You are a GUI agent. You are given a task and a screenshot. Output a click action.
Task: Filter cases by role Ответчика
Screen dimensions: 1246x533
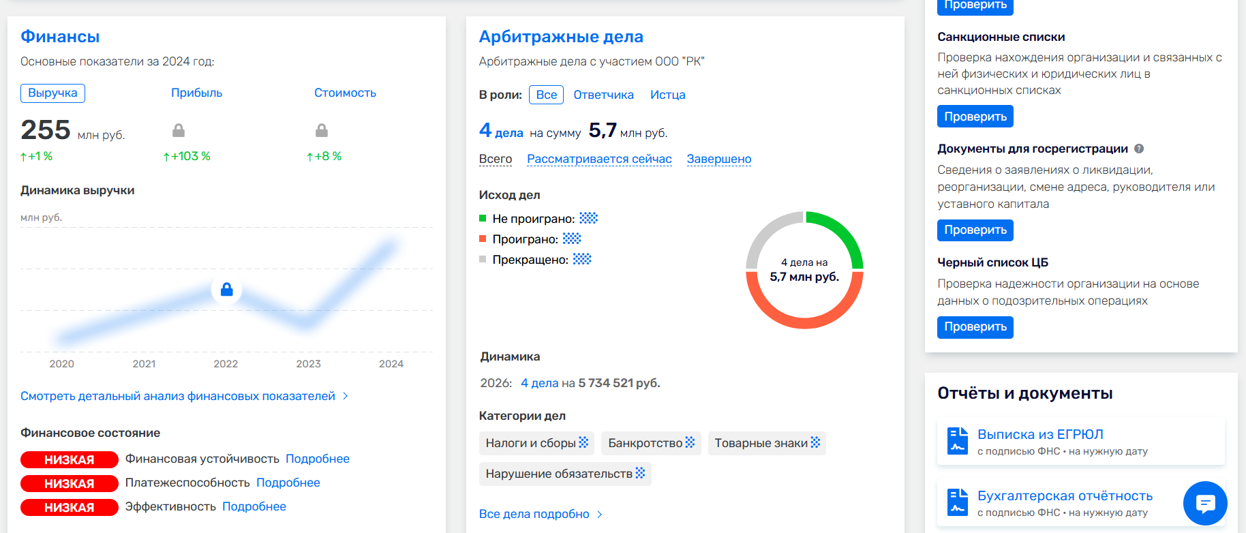tap(603, 95)
